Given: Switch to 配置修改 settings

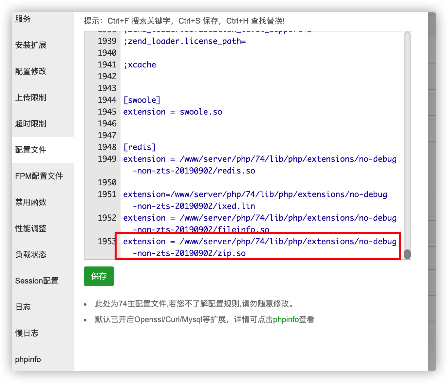Looking at the screenshot, I should coord(30,71).
